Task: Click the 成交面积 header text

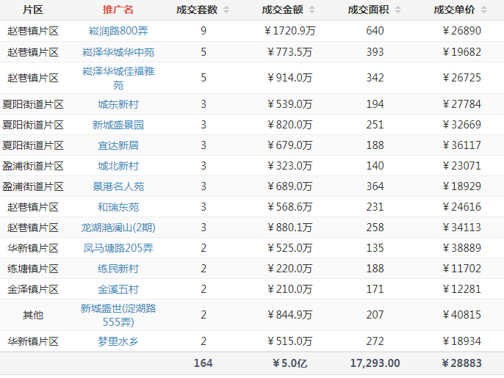Action: [x=368, y=10]
